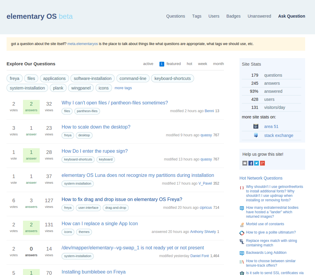Click icon beside extraterrestrial bodies question
Screen dimensions: 315x275
click(x=242, y=208)
